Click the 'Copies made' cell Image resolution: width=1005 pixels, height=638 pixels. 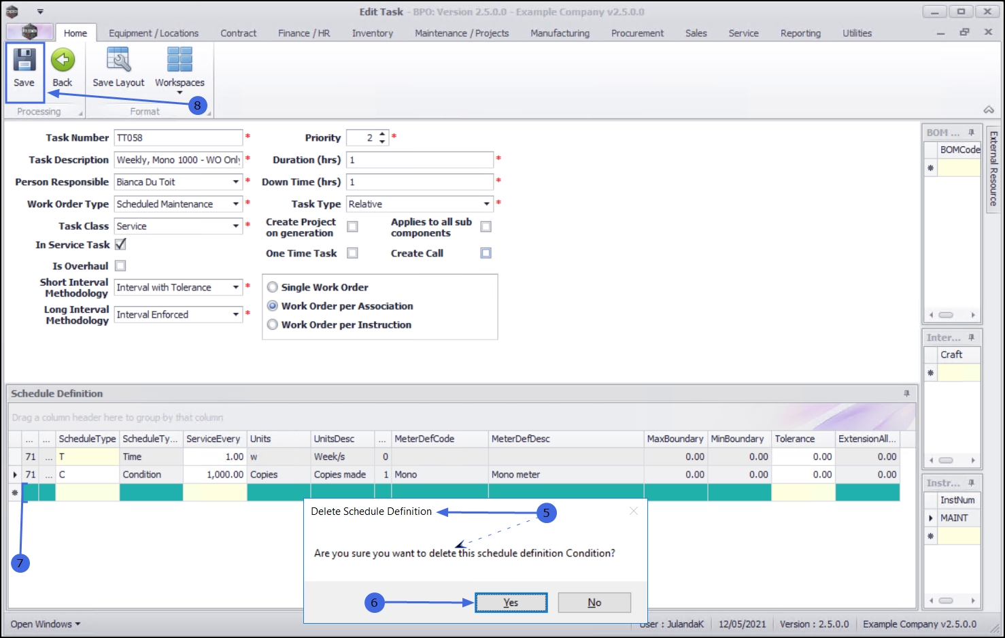click(343, 475)
